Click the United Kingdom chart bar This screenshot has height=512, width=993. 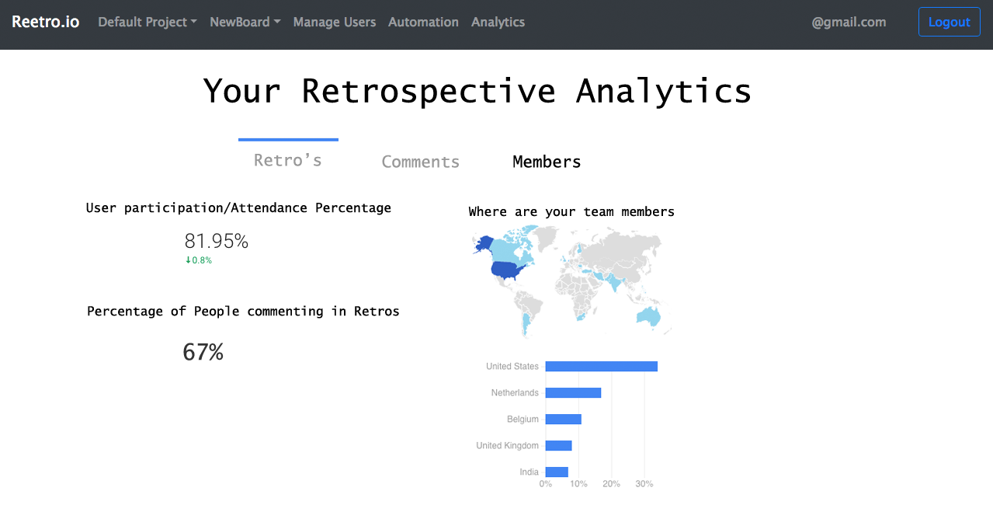558,446
